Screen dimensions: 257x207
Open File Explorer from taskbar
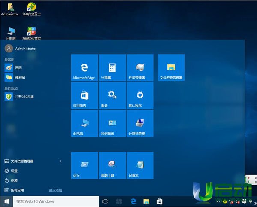[x=146, y=201]
